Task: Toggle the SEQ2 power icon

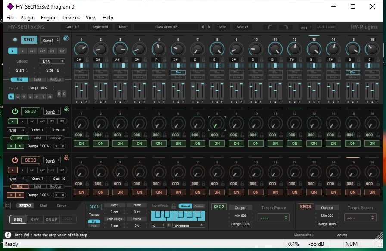Action: pos(15,111)
